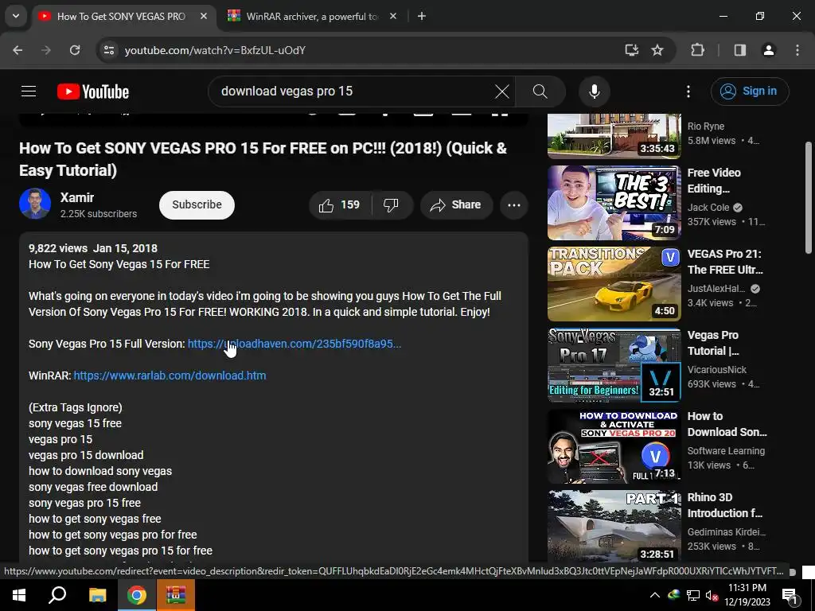Select the How To Get SONY VEGAS PRO tab
Viewport: 815px width, 611px height.
pos(121,16)
